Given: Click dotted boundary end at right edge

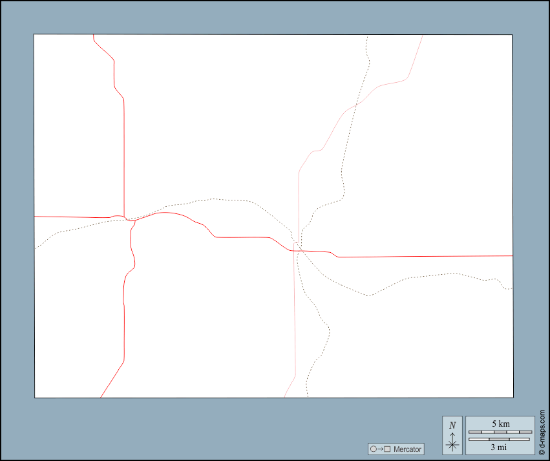Looking at the screenshot, I should (x=511, y=288).
